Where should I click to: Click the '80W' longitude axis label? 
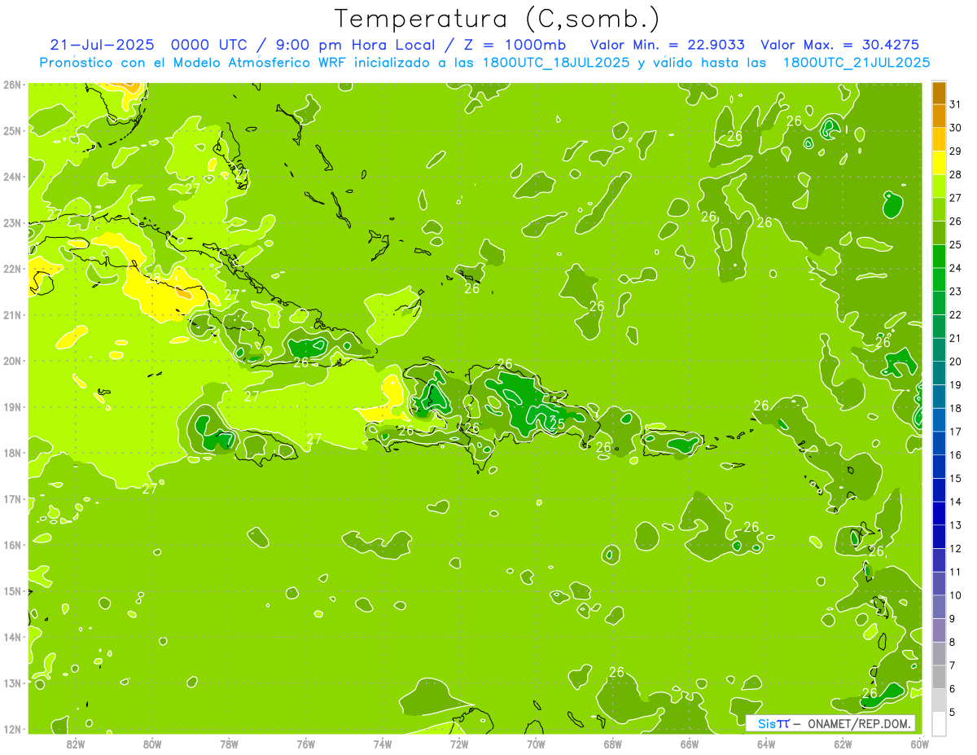coord(152,744)
